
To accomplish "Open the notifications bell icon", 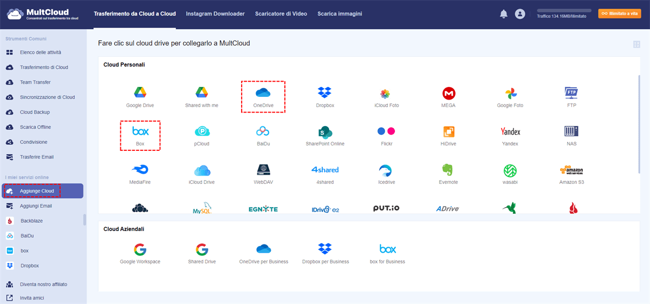I will (x=503, y=14).
